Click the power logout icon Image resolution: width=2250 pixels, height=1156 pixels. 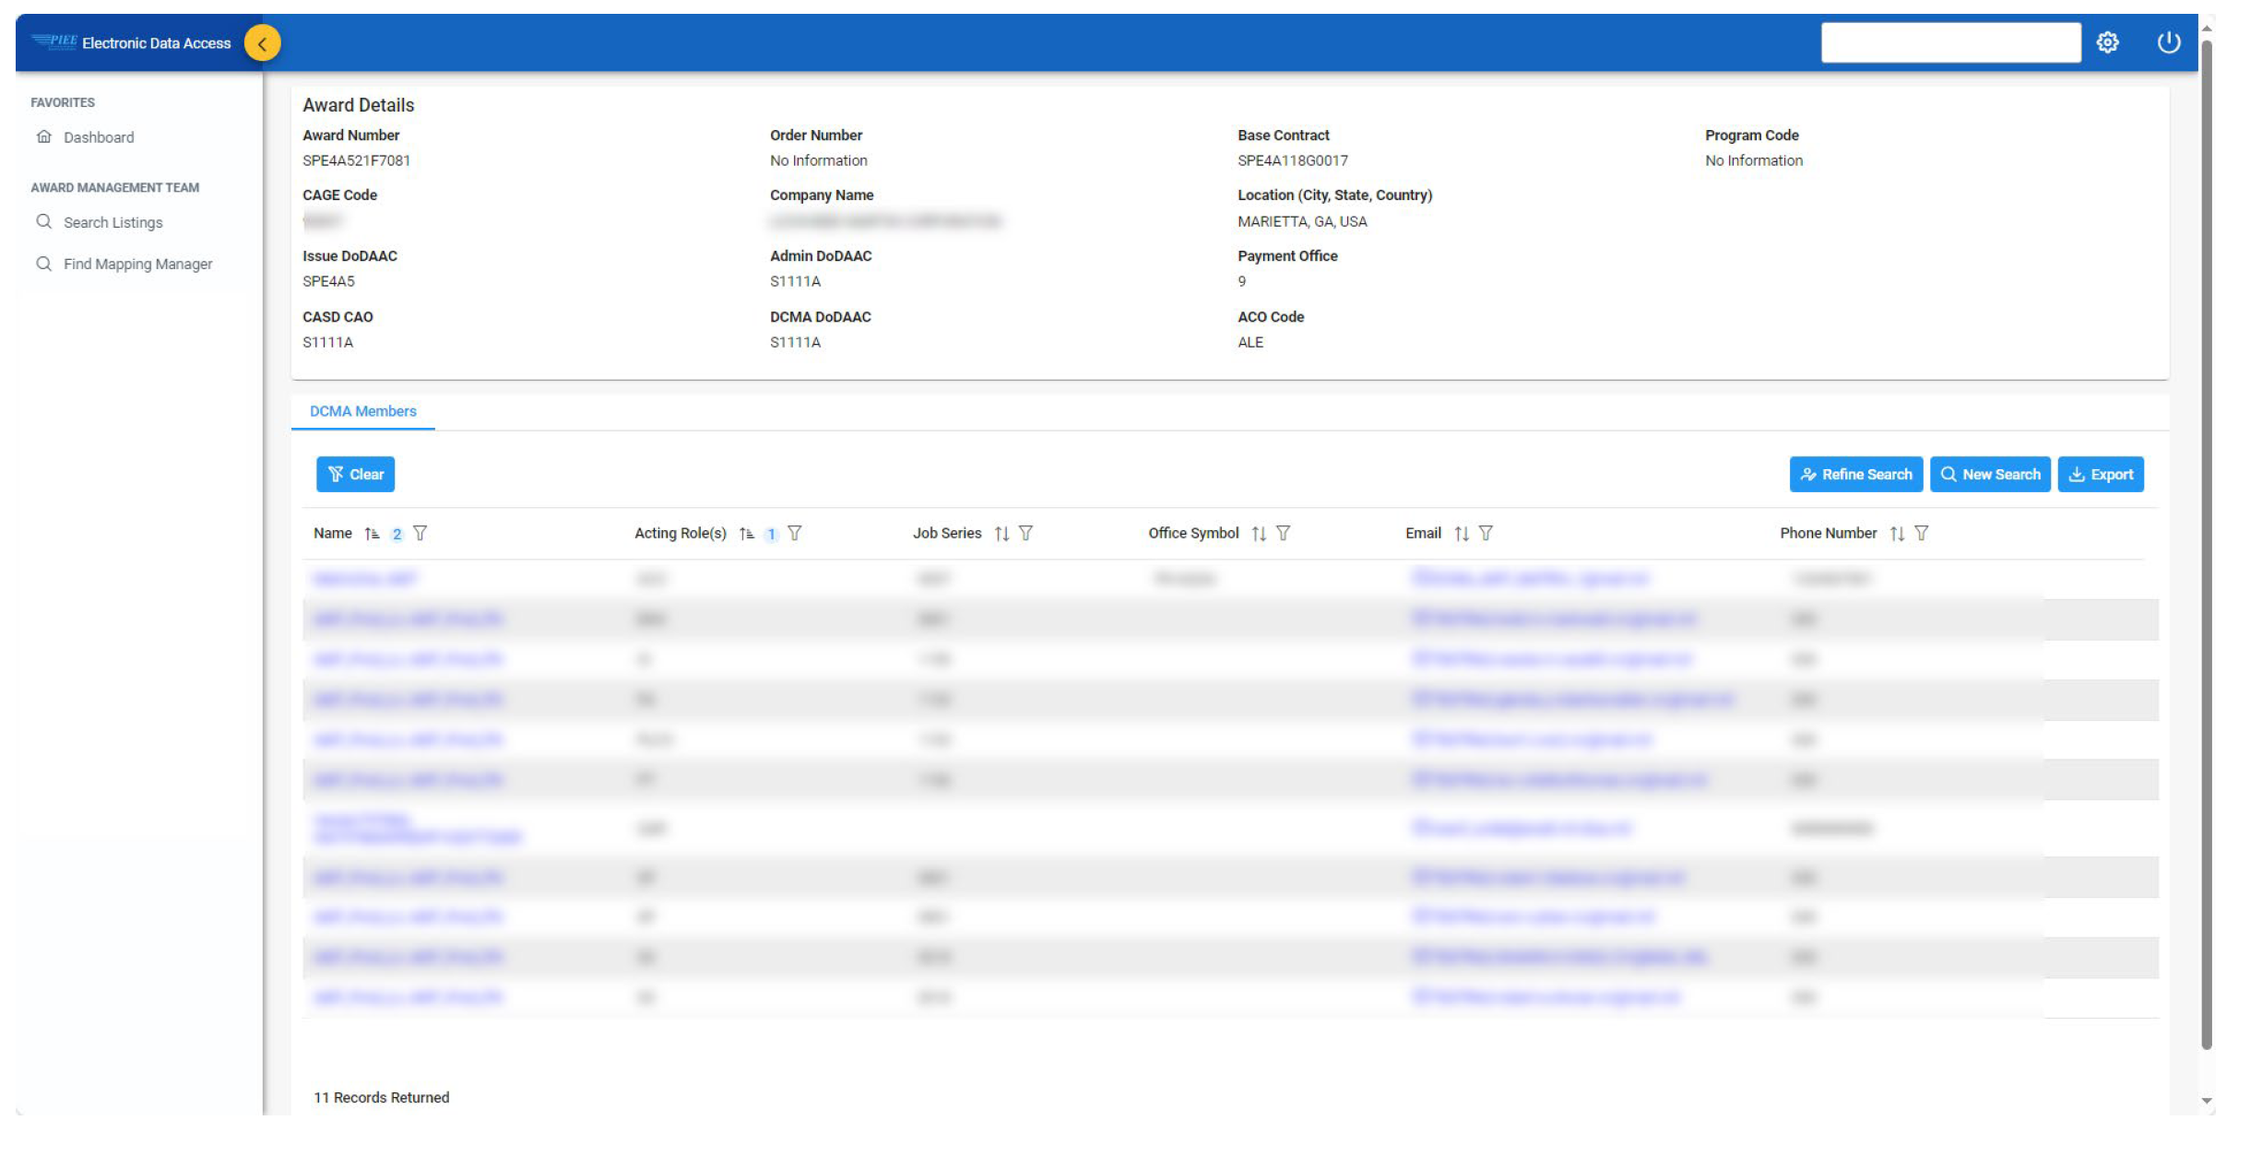[2168, 42]
